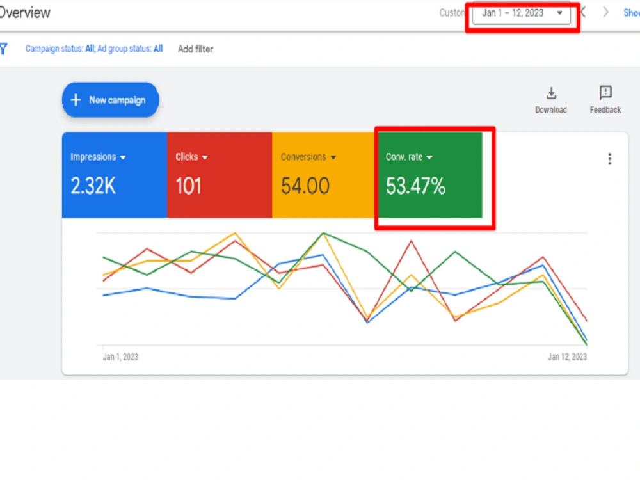Open the Jan 1 – 12, 2023 date picker
Image resolution: width=640 pixels, height=480 pixels.
[521, 13]
